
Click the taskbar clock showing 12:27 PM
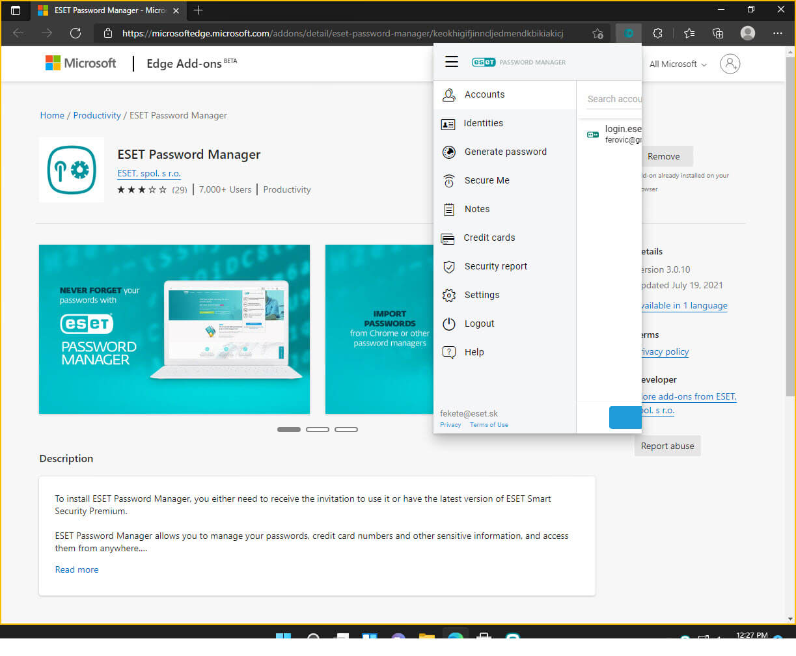752,635
